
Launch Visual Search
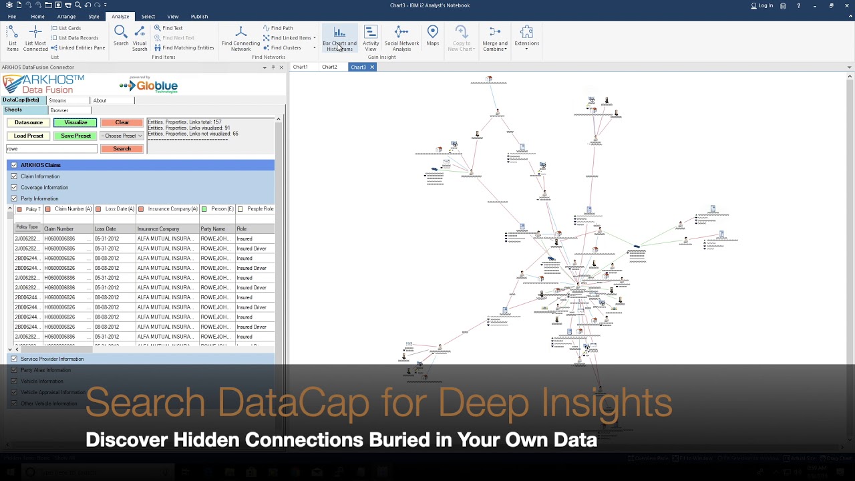pyautogui.click(x=140, y=38)
